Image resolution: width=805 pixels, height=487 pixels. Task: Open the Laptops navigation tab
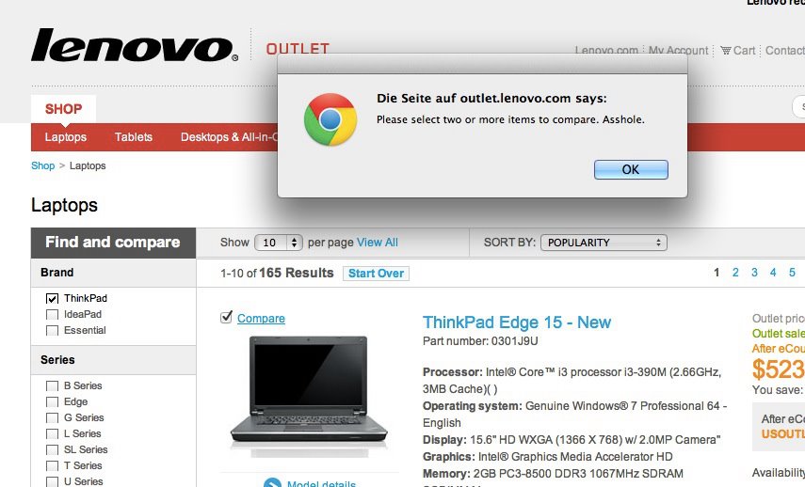66,137
